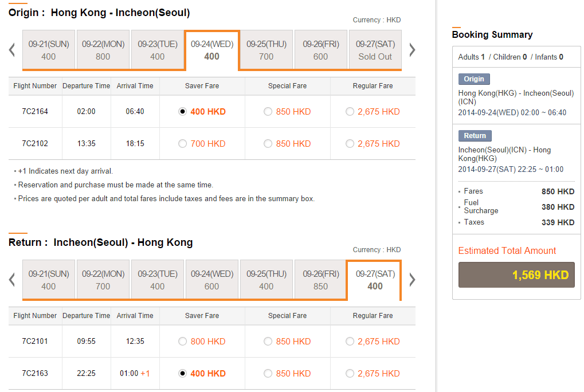Screen dimensions: 584x392
Task: Click previous-dates arrow for Origin flights
Action: coord(12,50)
